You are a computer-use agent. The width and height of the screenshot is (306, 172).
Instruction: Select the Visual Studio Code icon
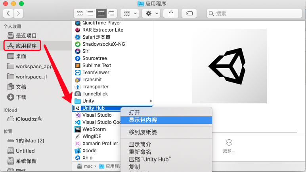(78, 122)
